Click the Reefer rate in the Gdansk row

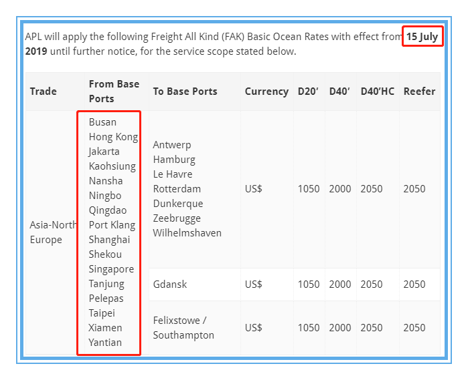(414, 284)
